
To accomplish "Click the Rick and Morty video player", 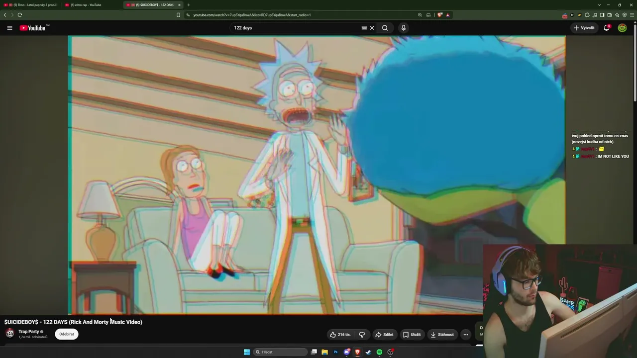I will tap(317, 175).
